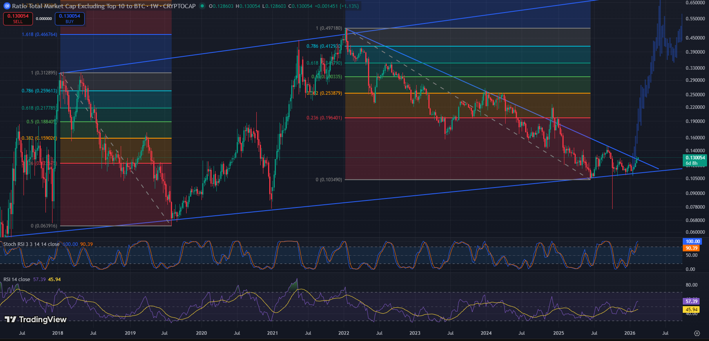Click the 1 (0.497180) Fibonacci top label
Screen dimensions: 709x341
click(329, 28)
